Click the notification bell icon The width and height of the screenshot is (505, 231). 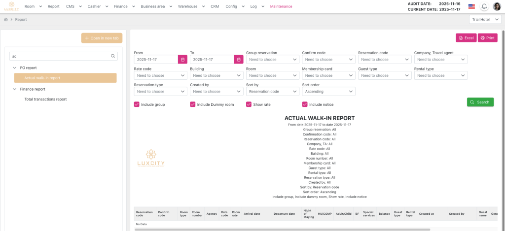click(484, 6)
